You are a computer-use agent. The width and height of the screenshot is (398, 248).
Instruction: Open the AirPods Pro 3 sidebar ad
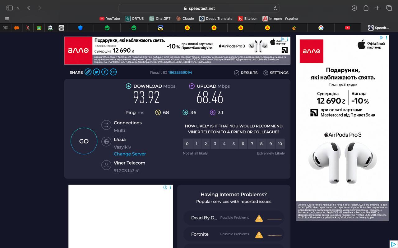coord(343,128)
